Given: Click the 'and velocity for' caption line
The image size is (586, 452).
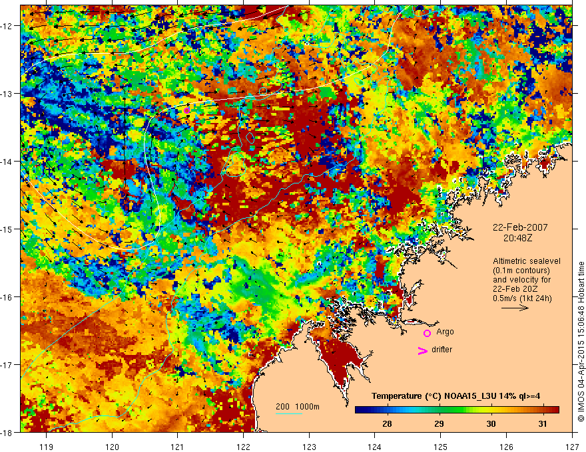Looking at the screenshot, I should 521,280.
